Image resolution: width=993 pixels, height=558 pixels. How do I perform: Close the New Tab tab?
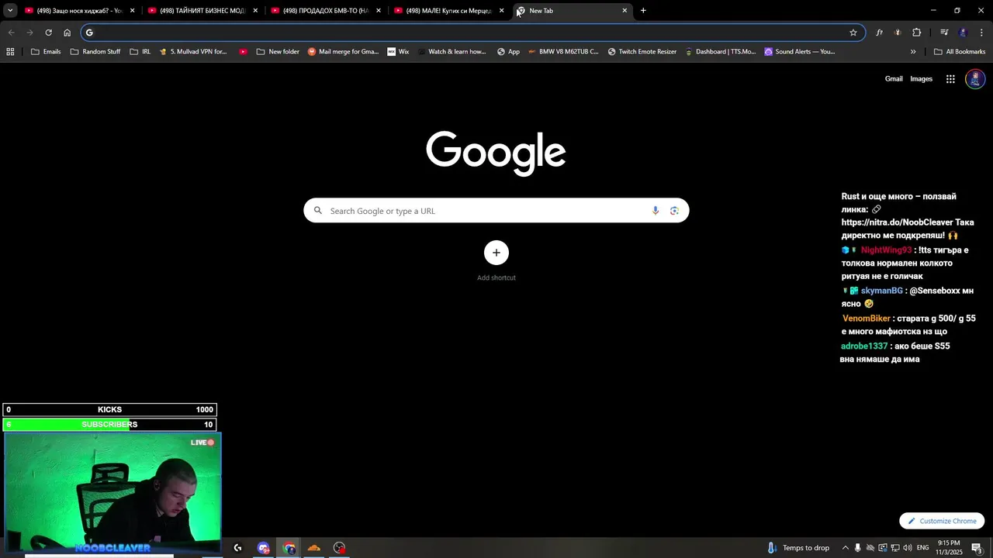pyautogui.click(x=625, y=11)
